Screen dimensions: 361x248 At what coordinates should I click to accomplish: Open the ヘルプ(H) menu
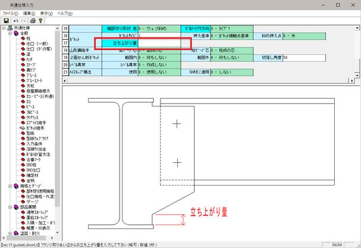65,14
